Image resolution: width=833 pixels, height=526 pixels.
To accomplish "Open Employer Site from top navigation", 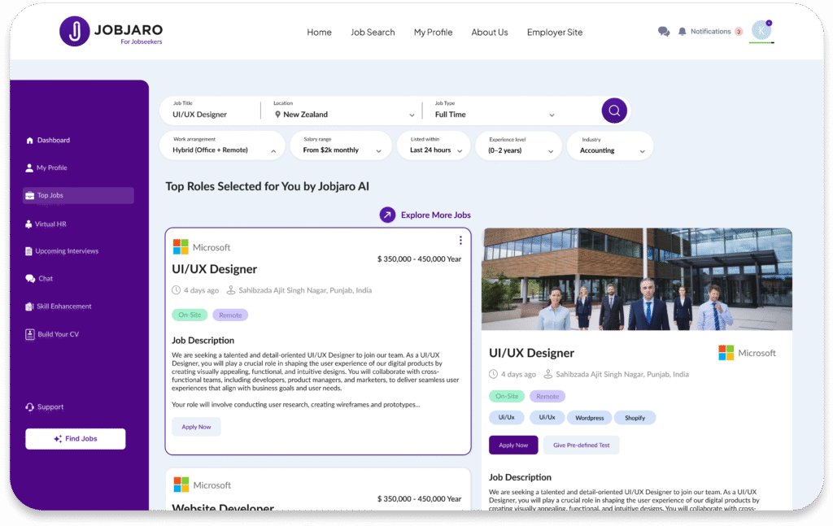I will click(554, 33).
